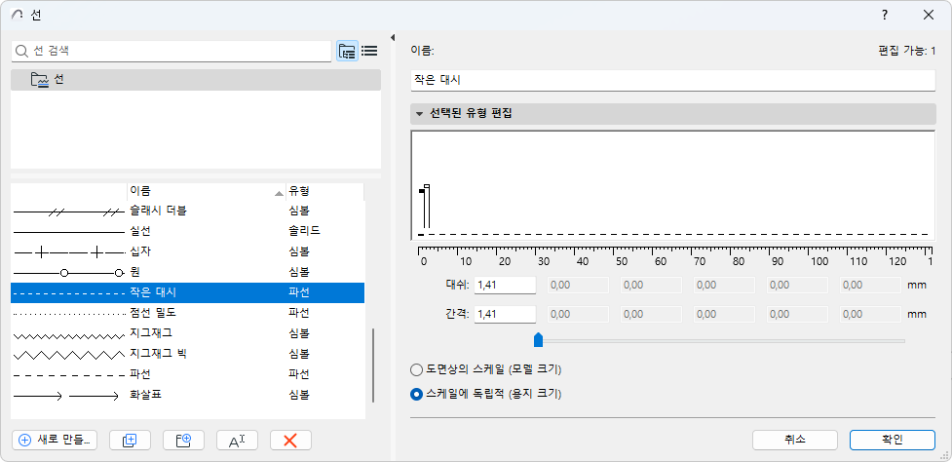This screenshot has width=952, height=462.
Task: Select 스케일에 독립적 (용지 크기) radio button
Action: point(416,394)
